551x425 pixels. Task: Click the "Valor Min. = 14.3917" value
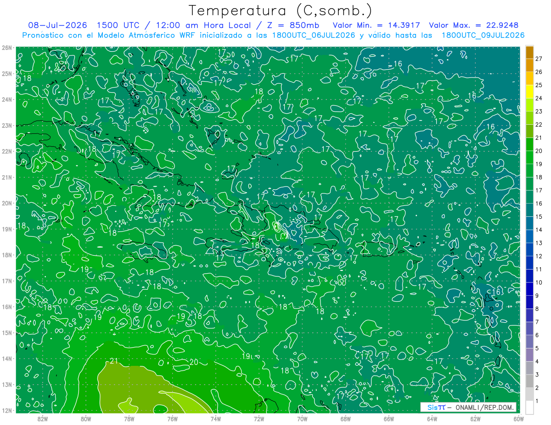pos(376,25)
